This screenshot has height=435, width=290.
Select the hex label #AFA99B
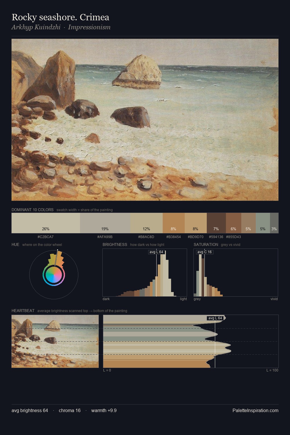[x=105, y=237]
